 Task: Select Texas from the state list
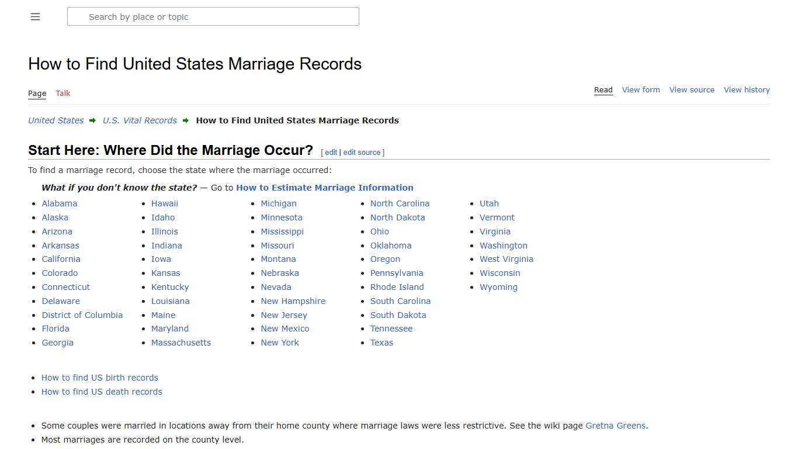[x=381, y=343]
